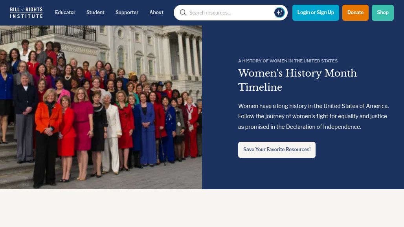Open the Educator menu
The width and height of the screenshot is (404, 227).
[65, 13]
